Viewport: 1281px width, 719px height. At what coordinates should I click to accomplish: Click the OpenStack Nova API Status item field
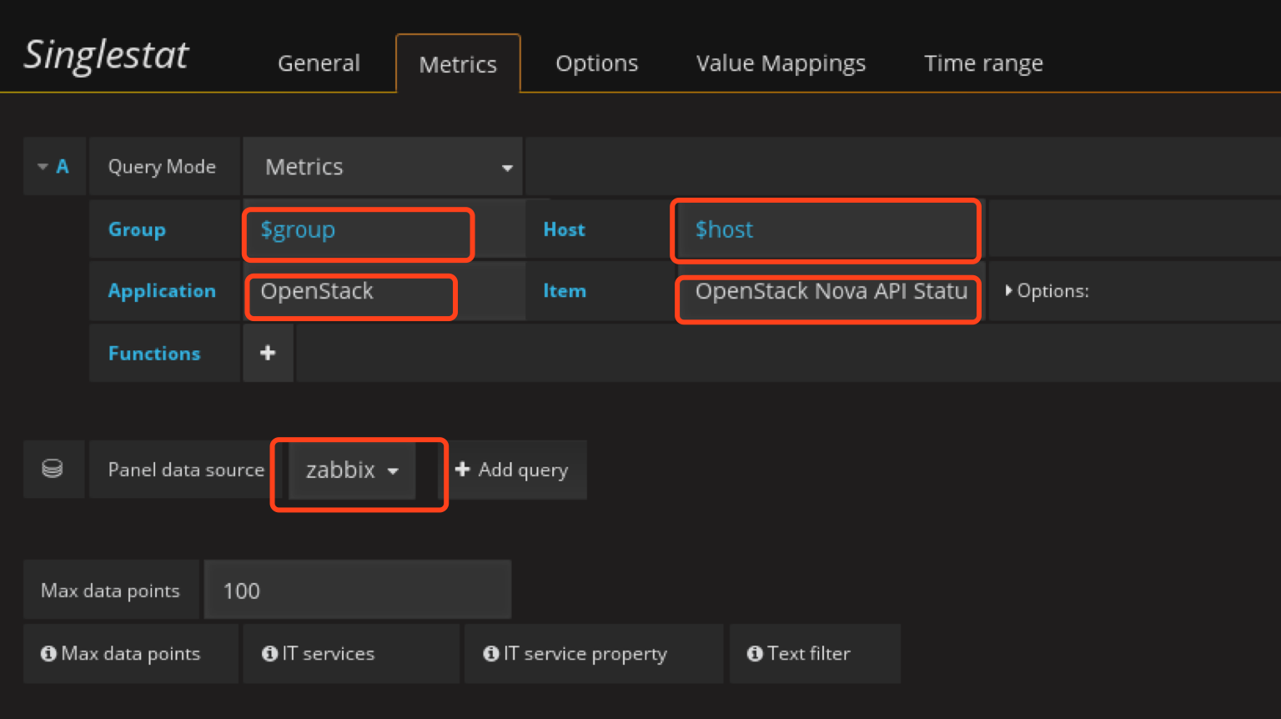point(828,292)
